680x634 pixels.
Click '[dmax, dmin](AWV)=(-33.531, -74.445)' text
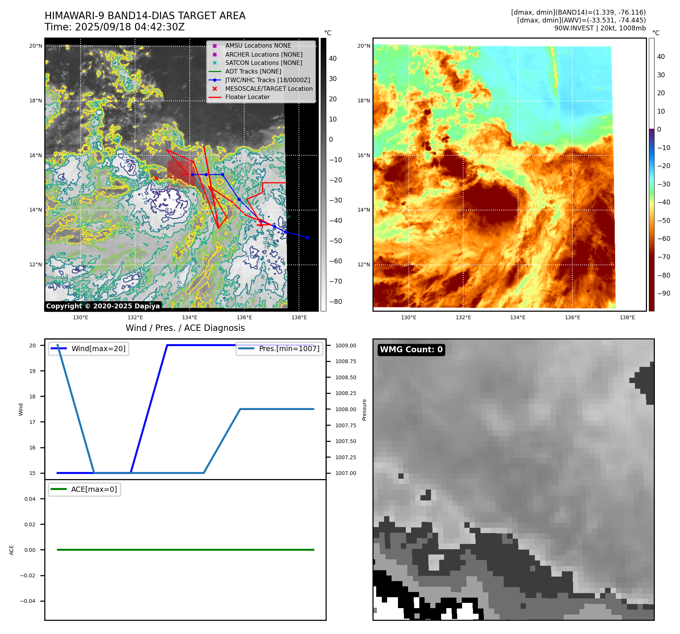pos(581,20)
